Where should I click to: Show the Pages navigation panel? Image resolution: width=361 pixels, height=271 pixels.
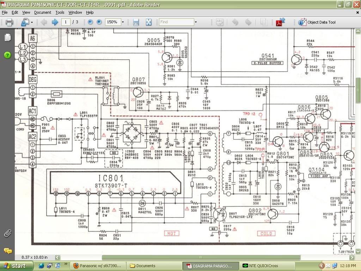pyautogui.click(x=8, y=37)
